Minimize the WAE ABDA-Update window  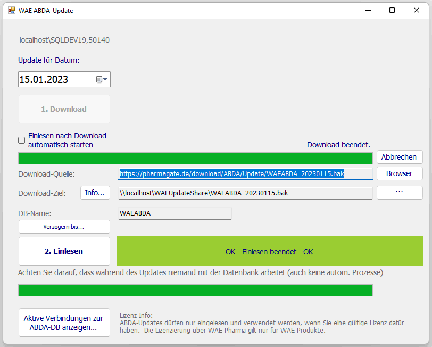368,10
